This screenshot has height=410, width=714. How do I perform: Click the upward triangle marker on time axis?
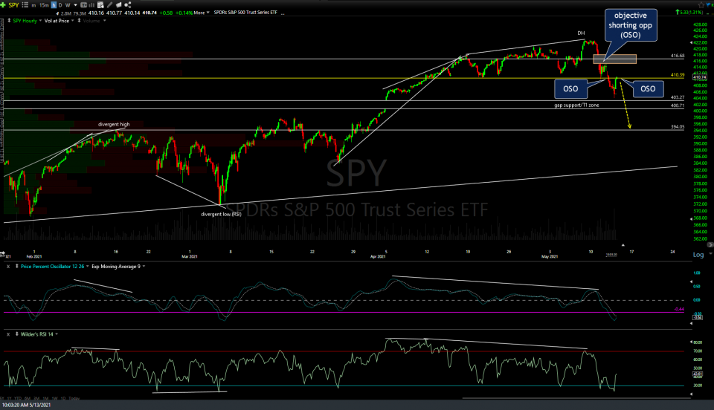coord(623,245)
